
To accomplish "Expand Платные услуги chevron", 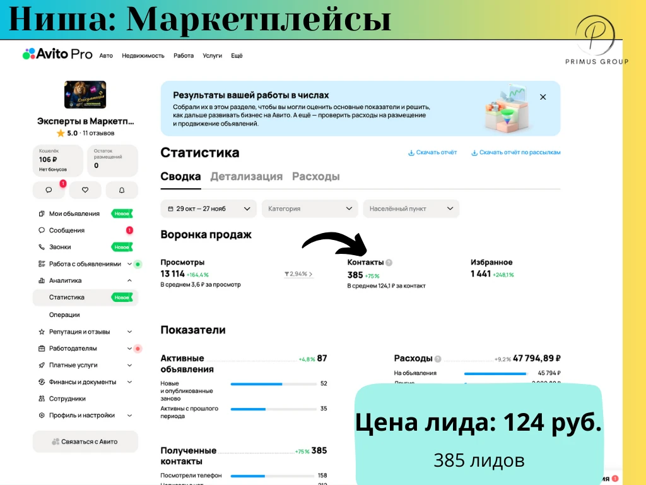I will click(x=129, y=365).
